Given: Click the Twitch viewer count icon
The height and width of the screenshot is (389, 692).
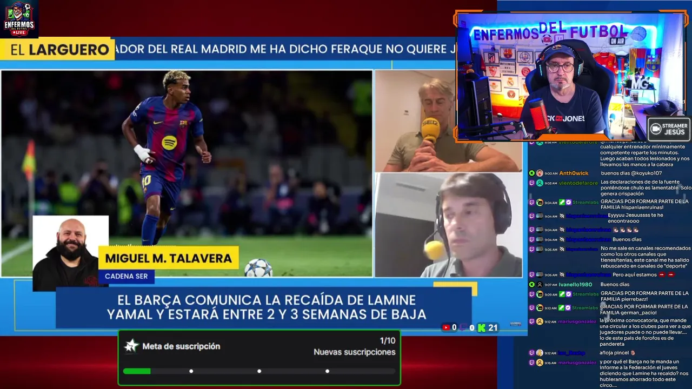Looking at the screenshot, I should coord(463,327).
